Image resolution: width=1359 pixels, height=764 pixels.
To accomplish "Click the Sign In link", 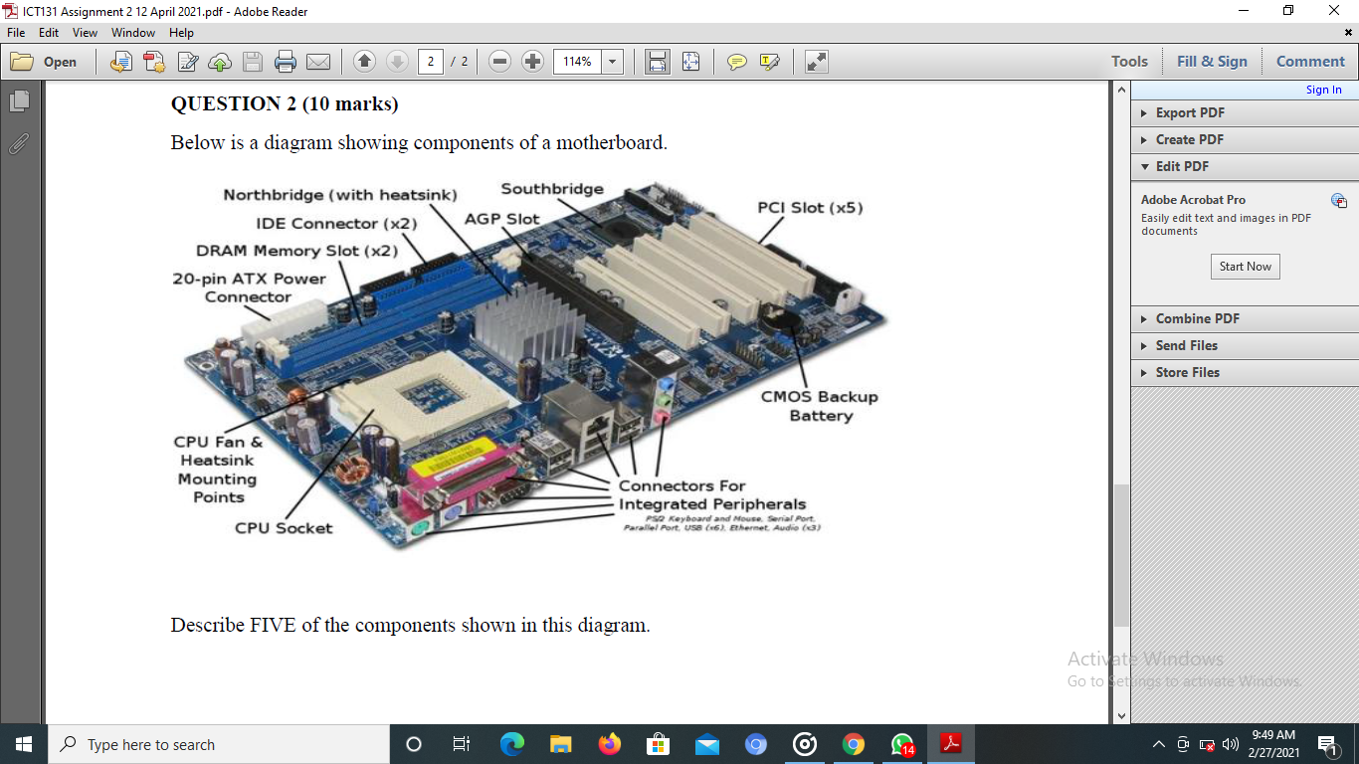I will pyautogui.click(x=1323, y=89).
